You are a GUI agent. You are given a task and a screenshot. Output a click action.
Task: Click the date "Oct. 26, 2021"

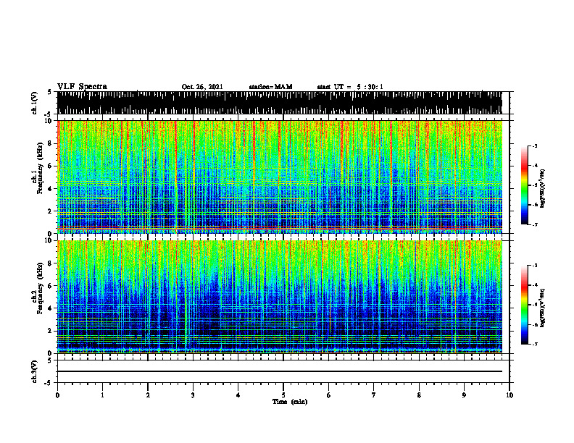click(x=202, y=87)
